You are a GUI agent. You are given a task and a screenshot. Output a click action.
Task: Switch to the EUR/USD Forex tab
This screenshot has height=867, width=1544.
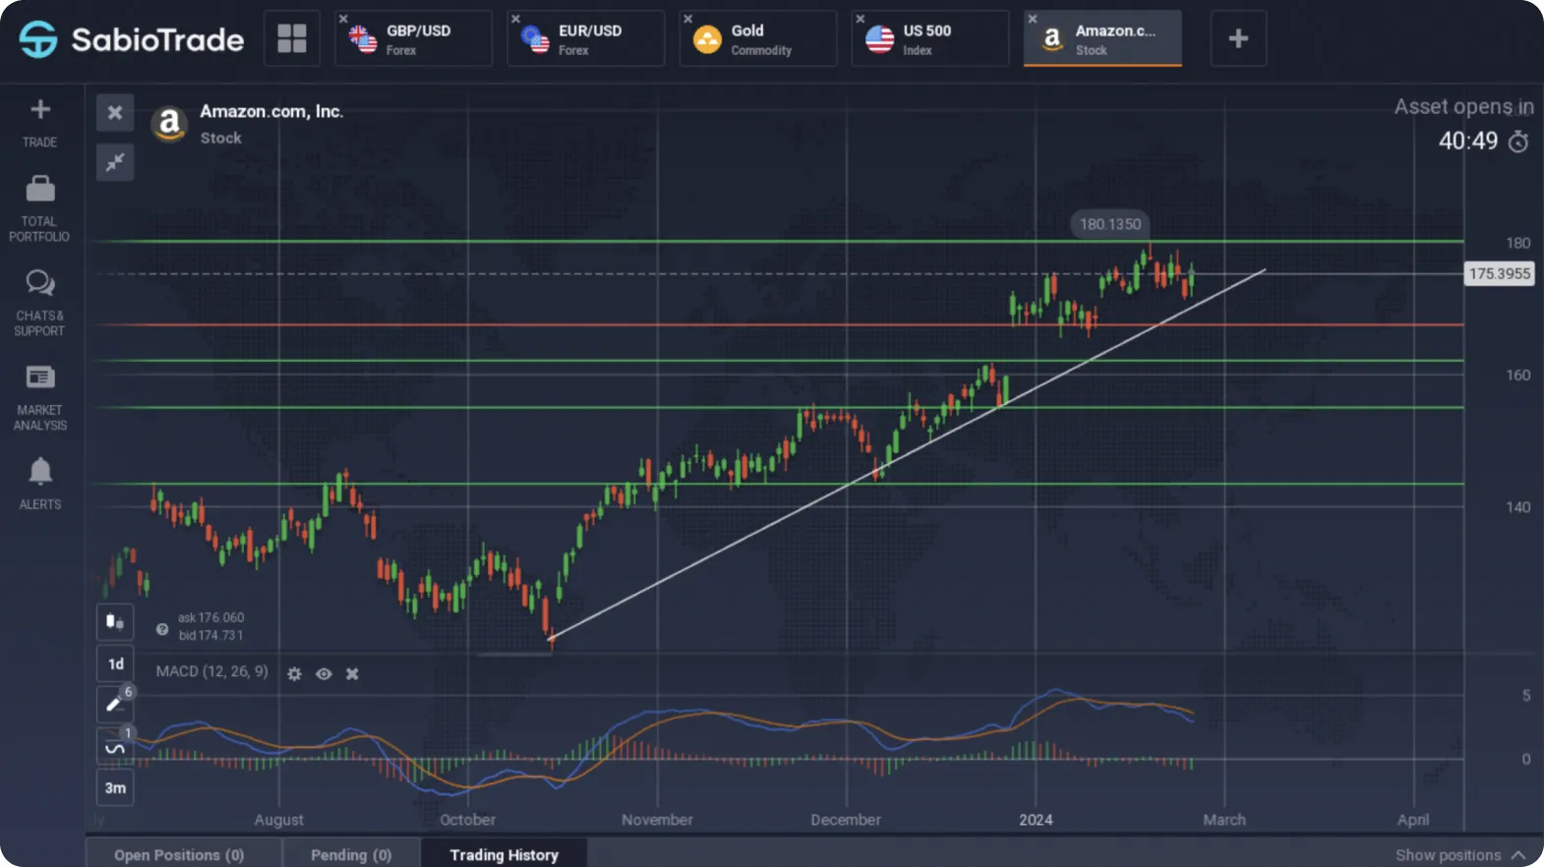tap(586, 38)
